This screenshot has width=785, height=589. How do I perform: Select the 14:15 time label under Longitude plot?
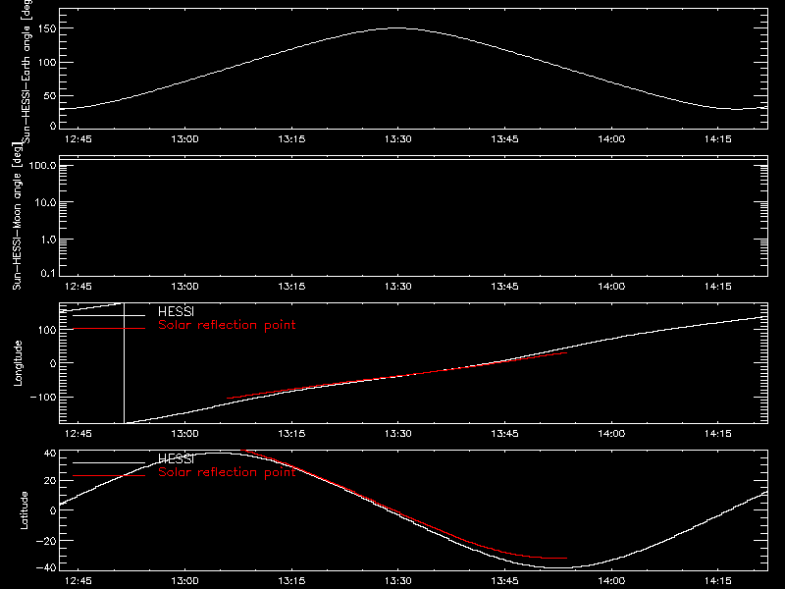click(x=718, y=433)
